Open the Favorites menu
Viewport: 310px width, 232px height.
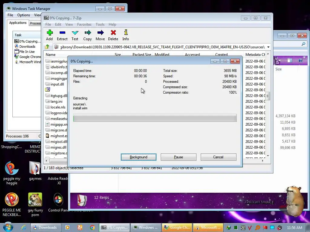(84, 24)
